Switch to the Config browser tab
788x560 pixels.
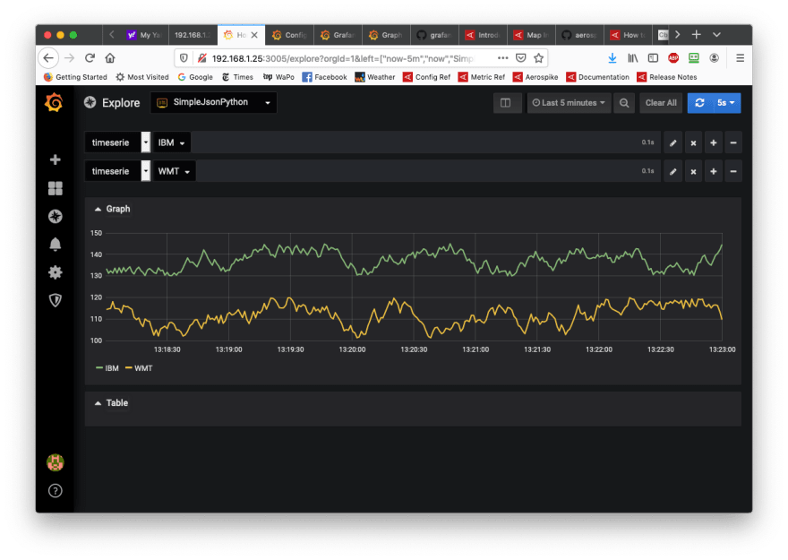pos(289,35)
